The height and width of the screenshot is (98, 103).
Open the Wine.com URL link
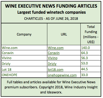56,48
